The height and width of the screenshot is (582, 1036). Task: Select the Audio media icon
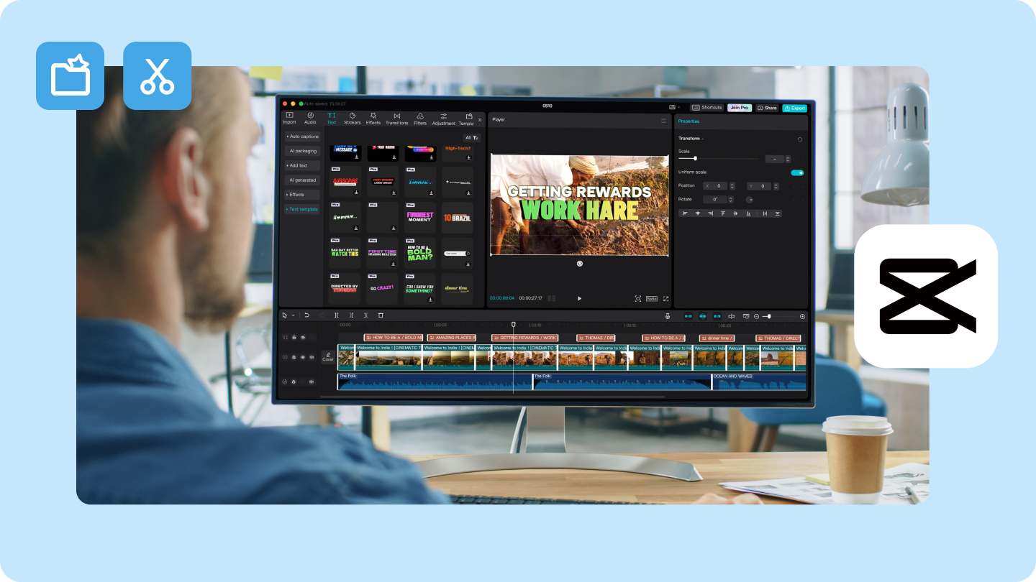tap(311, 118)
